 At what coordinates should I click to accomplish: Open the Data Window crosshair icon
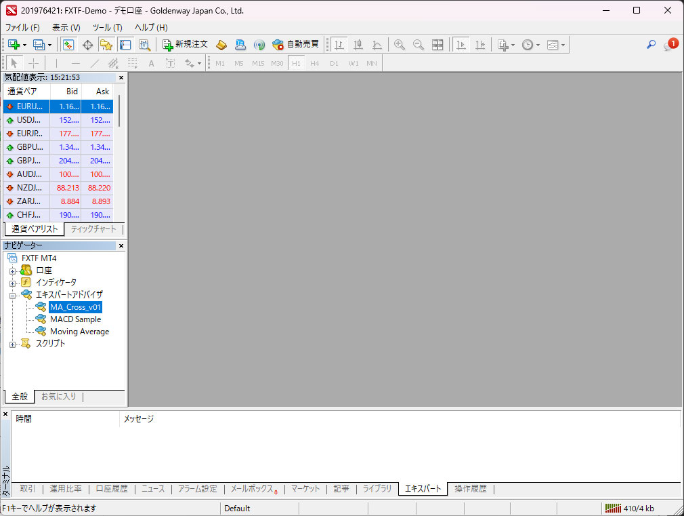87,45
